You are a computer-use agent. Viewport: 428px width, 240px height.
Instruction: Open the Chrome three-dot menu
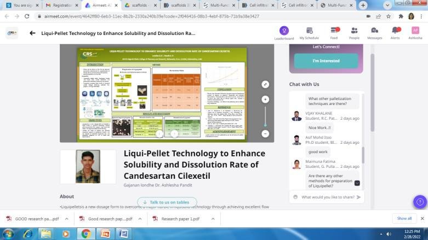(421, 16)
